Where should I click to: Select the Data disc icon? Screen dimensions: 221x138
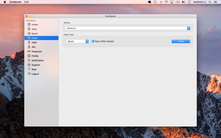29,29
